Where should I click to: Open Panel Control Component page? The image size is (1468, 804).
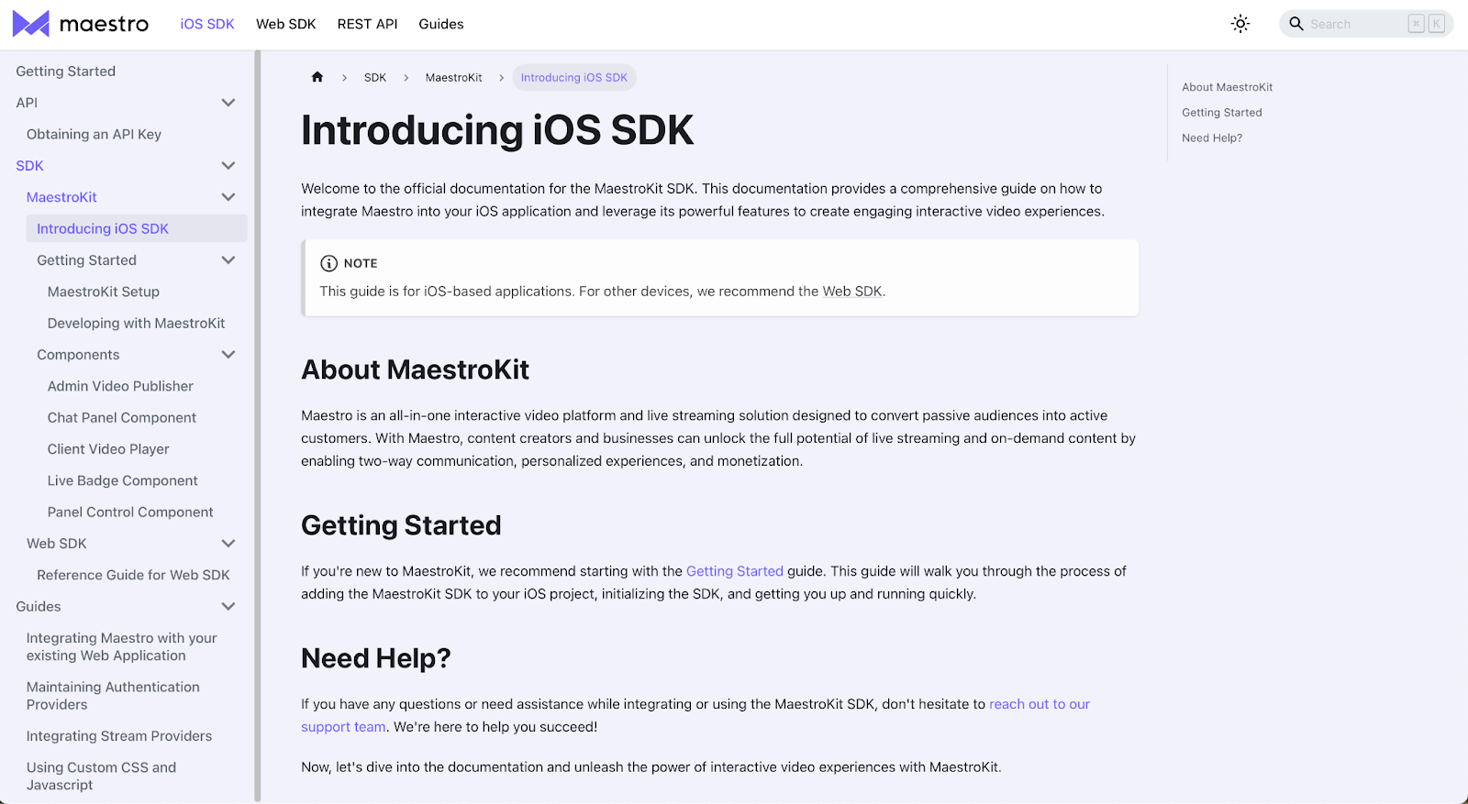pyautogui.click(x=130, y=512)
